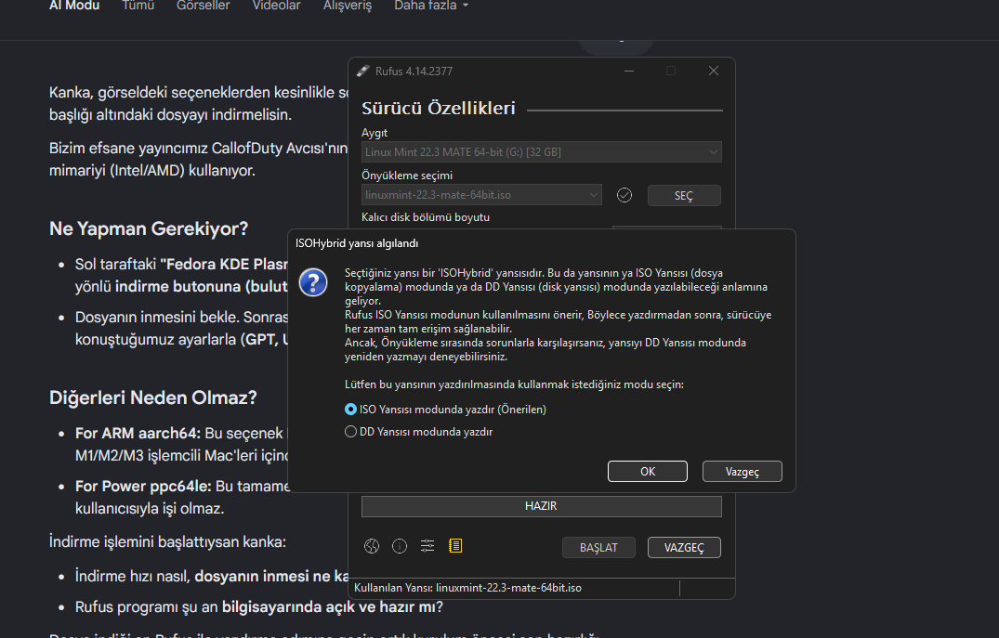Image resolution: width=999 pixels, height=638 pixels.
Task: Click the Rufus 4.14.2377 window title text
Action: pyautogui.click(x=414, y=72)
